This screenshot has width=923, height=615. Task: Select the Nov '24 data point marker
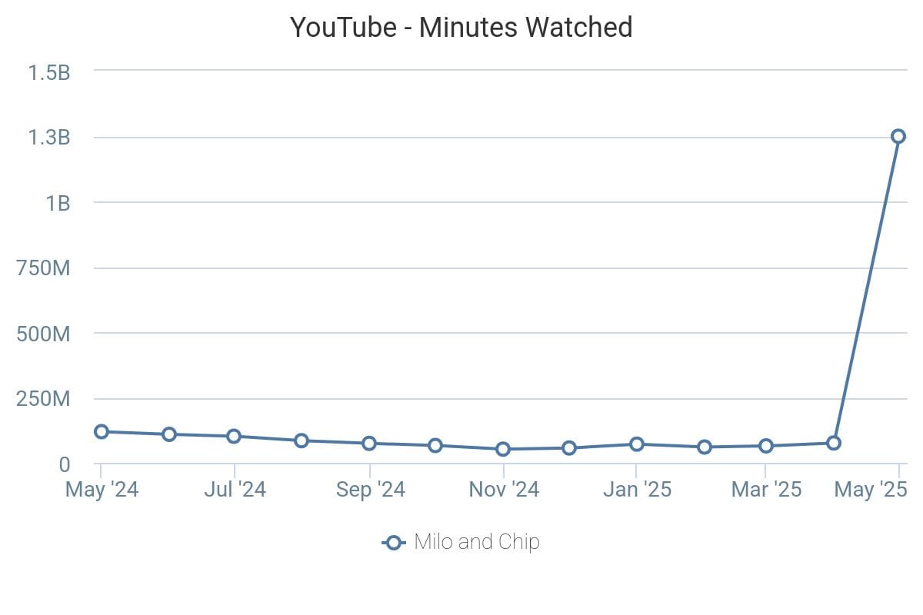(503, 449)
